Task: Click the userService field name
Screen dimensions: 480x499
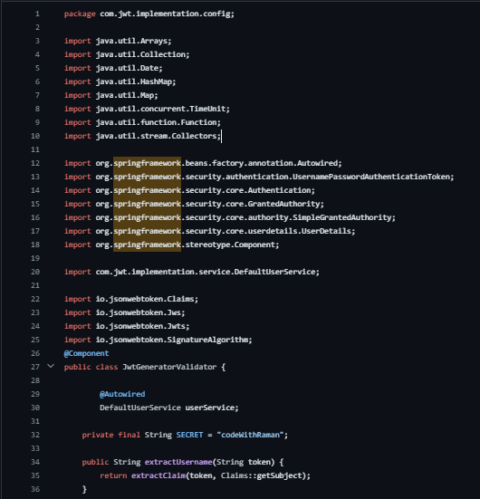Action: click(210, 408)
